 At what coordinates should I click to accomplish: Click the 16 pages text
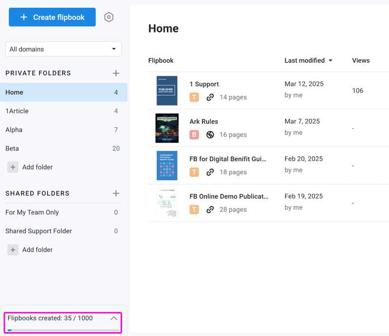233,134
